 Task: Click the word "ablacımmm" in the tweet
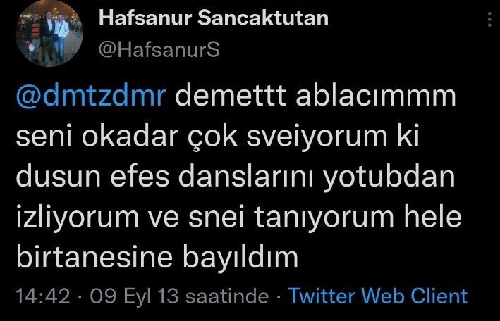click(376, 96)
